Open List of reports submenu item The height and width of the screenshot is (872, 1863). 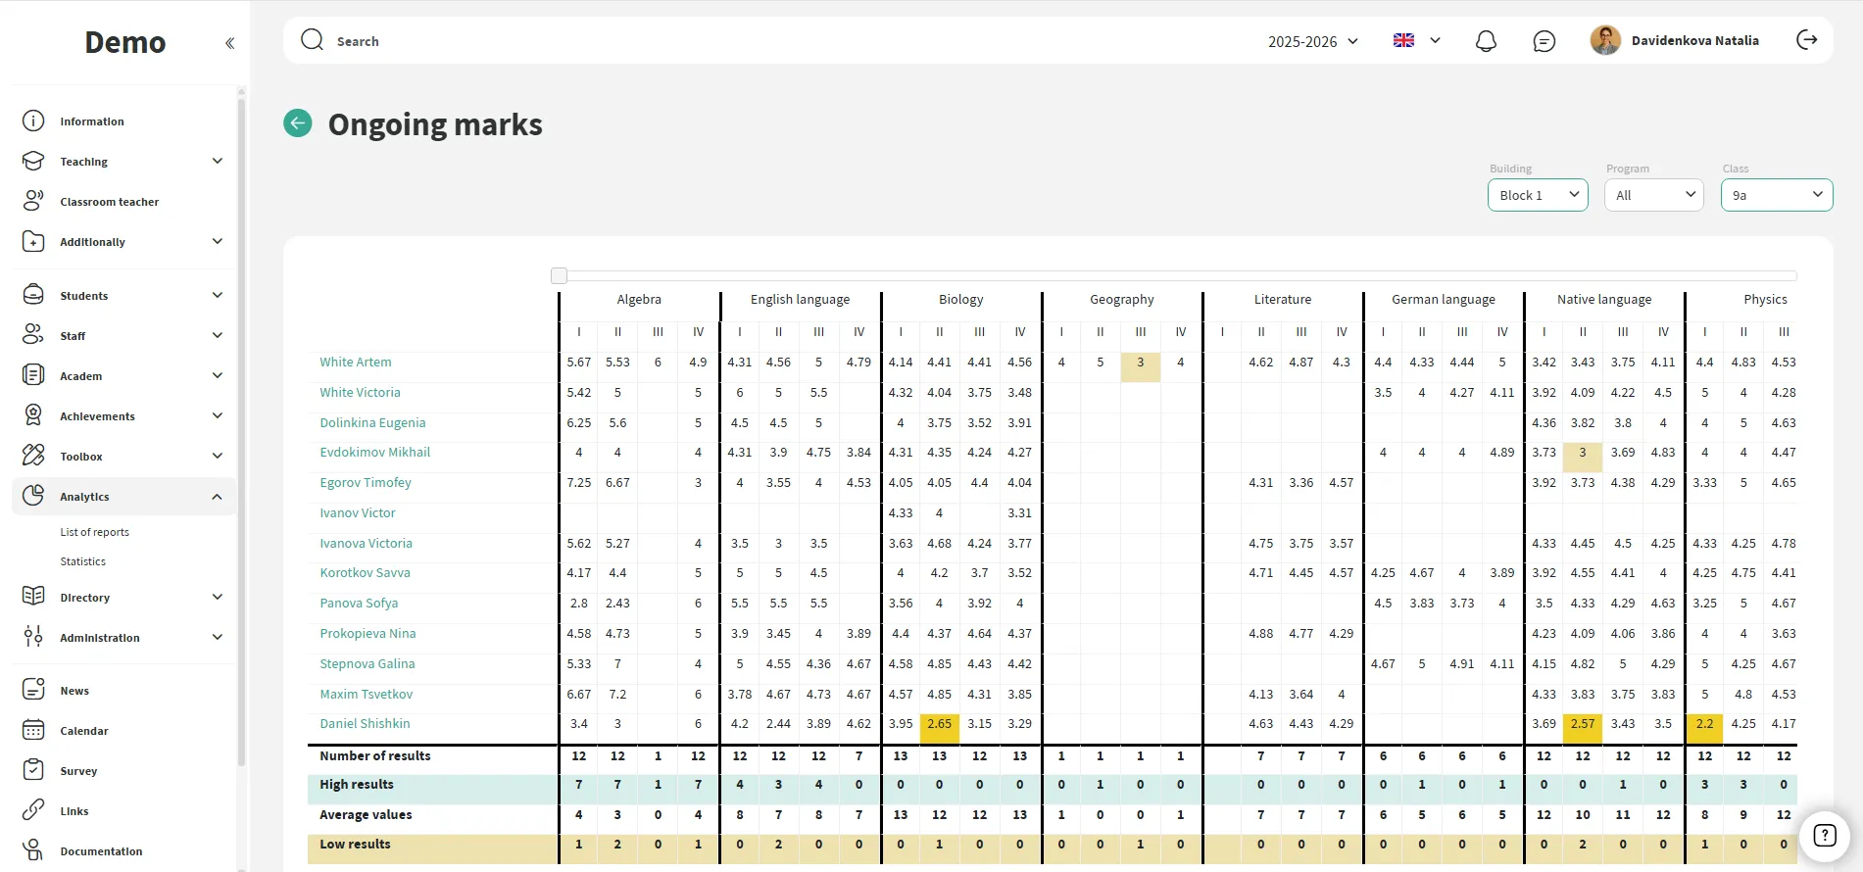(95, 532)
